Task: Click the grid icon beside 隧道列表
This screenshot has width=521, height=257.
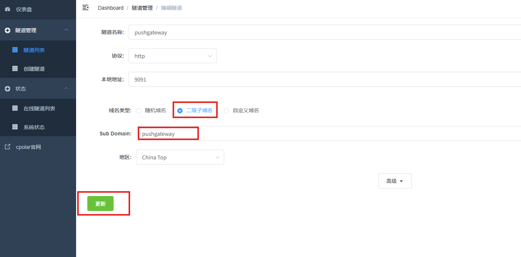Action: point(15,50)
